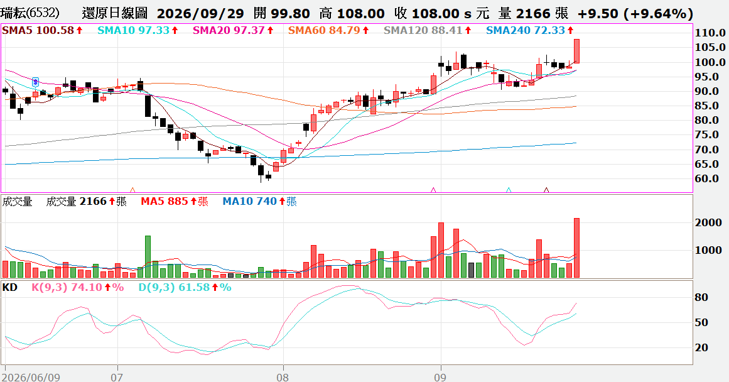
Task: Click the KD indicator panel label
Action: point(10,288)
